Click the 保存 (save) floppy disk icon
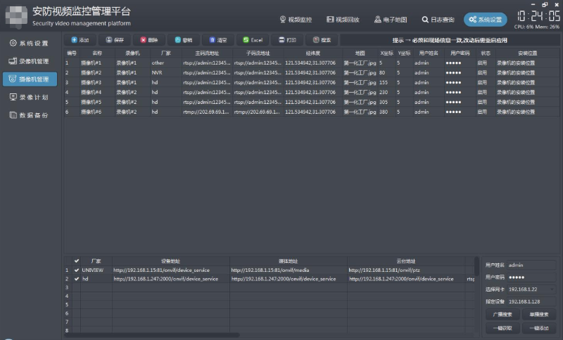This screenshot has height=340, width=563. [x=109, y=40]
